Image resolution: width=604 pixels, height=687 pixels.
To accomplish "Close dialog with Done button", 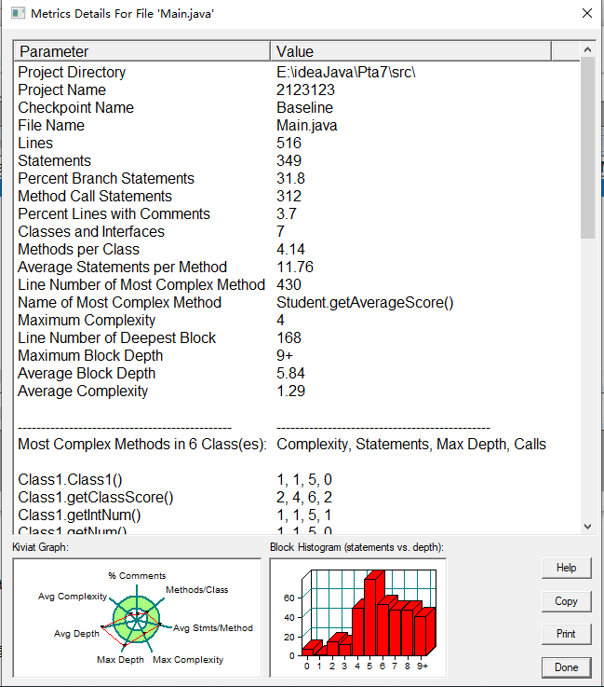I will click(x=567, y=667).
